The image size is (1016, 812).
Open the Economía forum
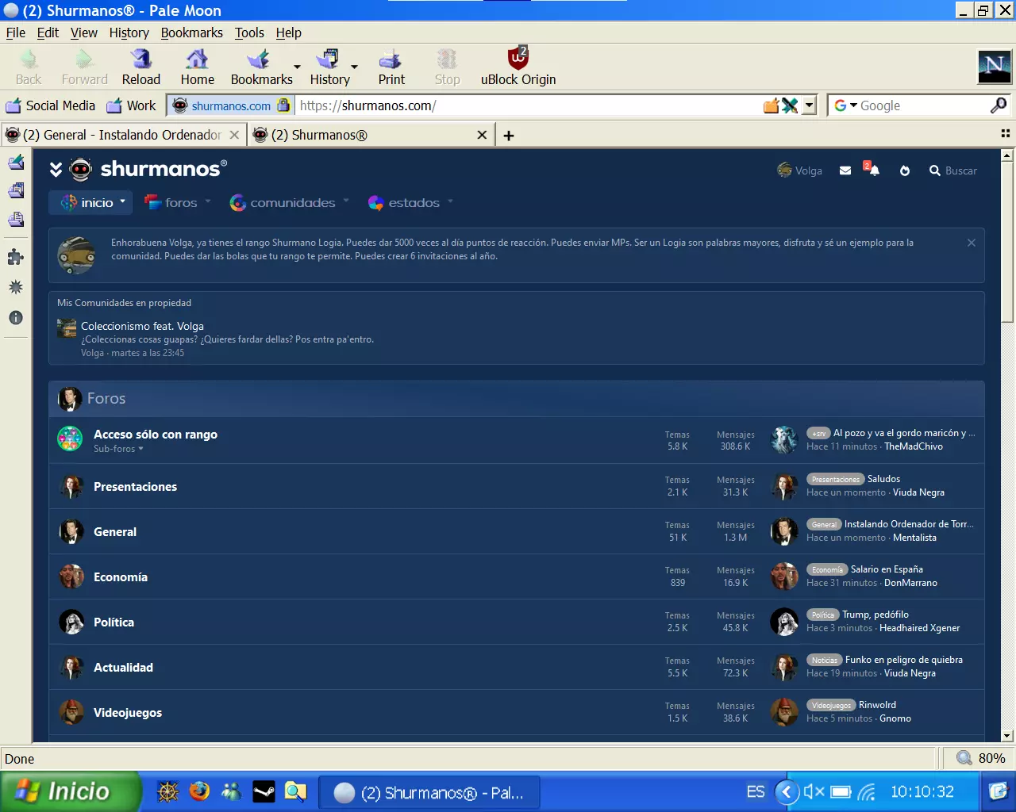pyautogui.click(x=121, y=577)
